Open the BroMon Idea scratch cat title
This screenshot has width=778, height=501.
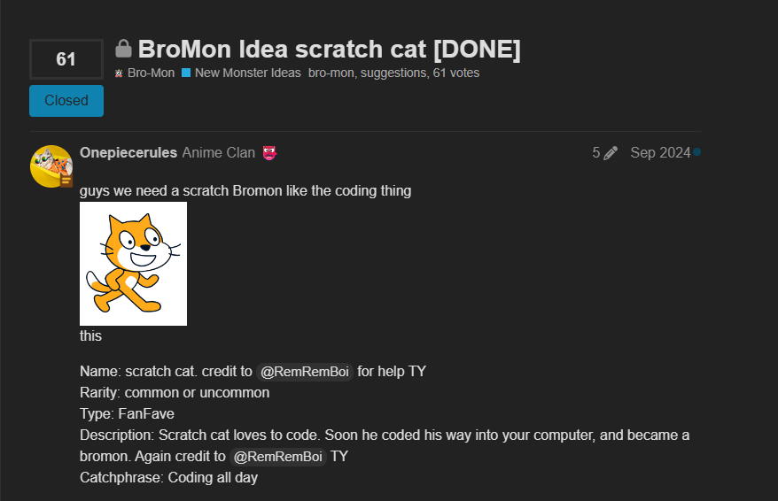click(329, 50)
